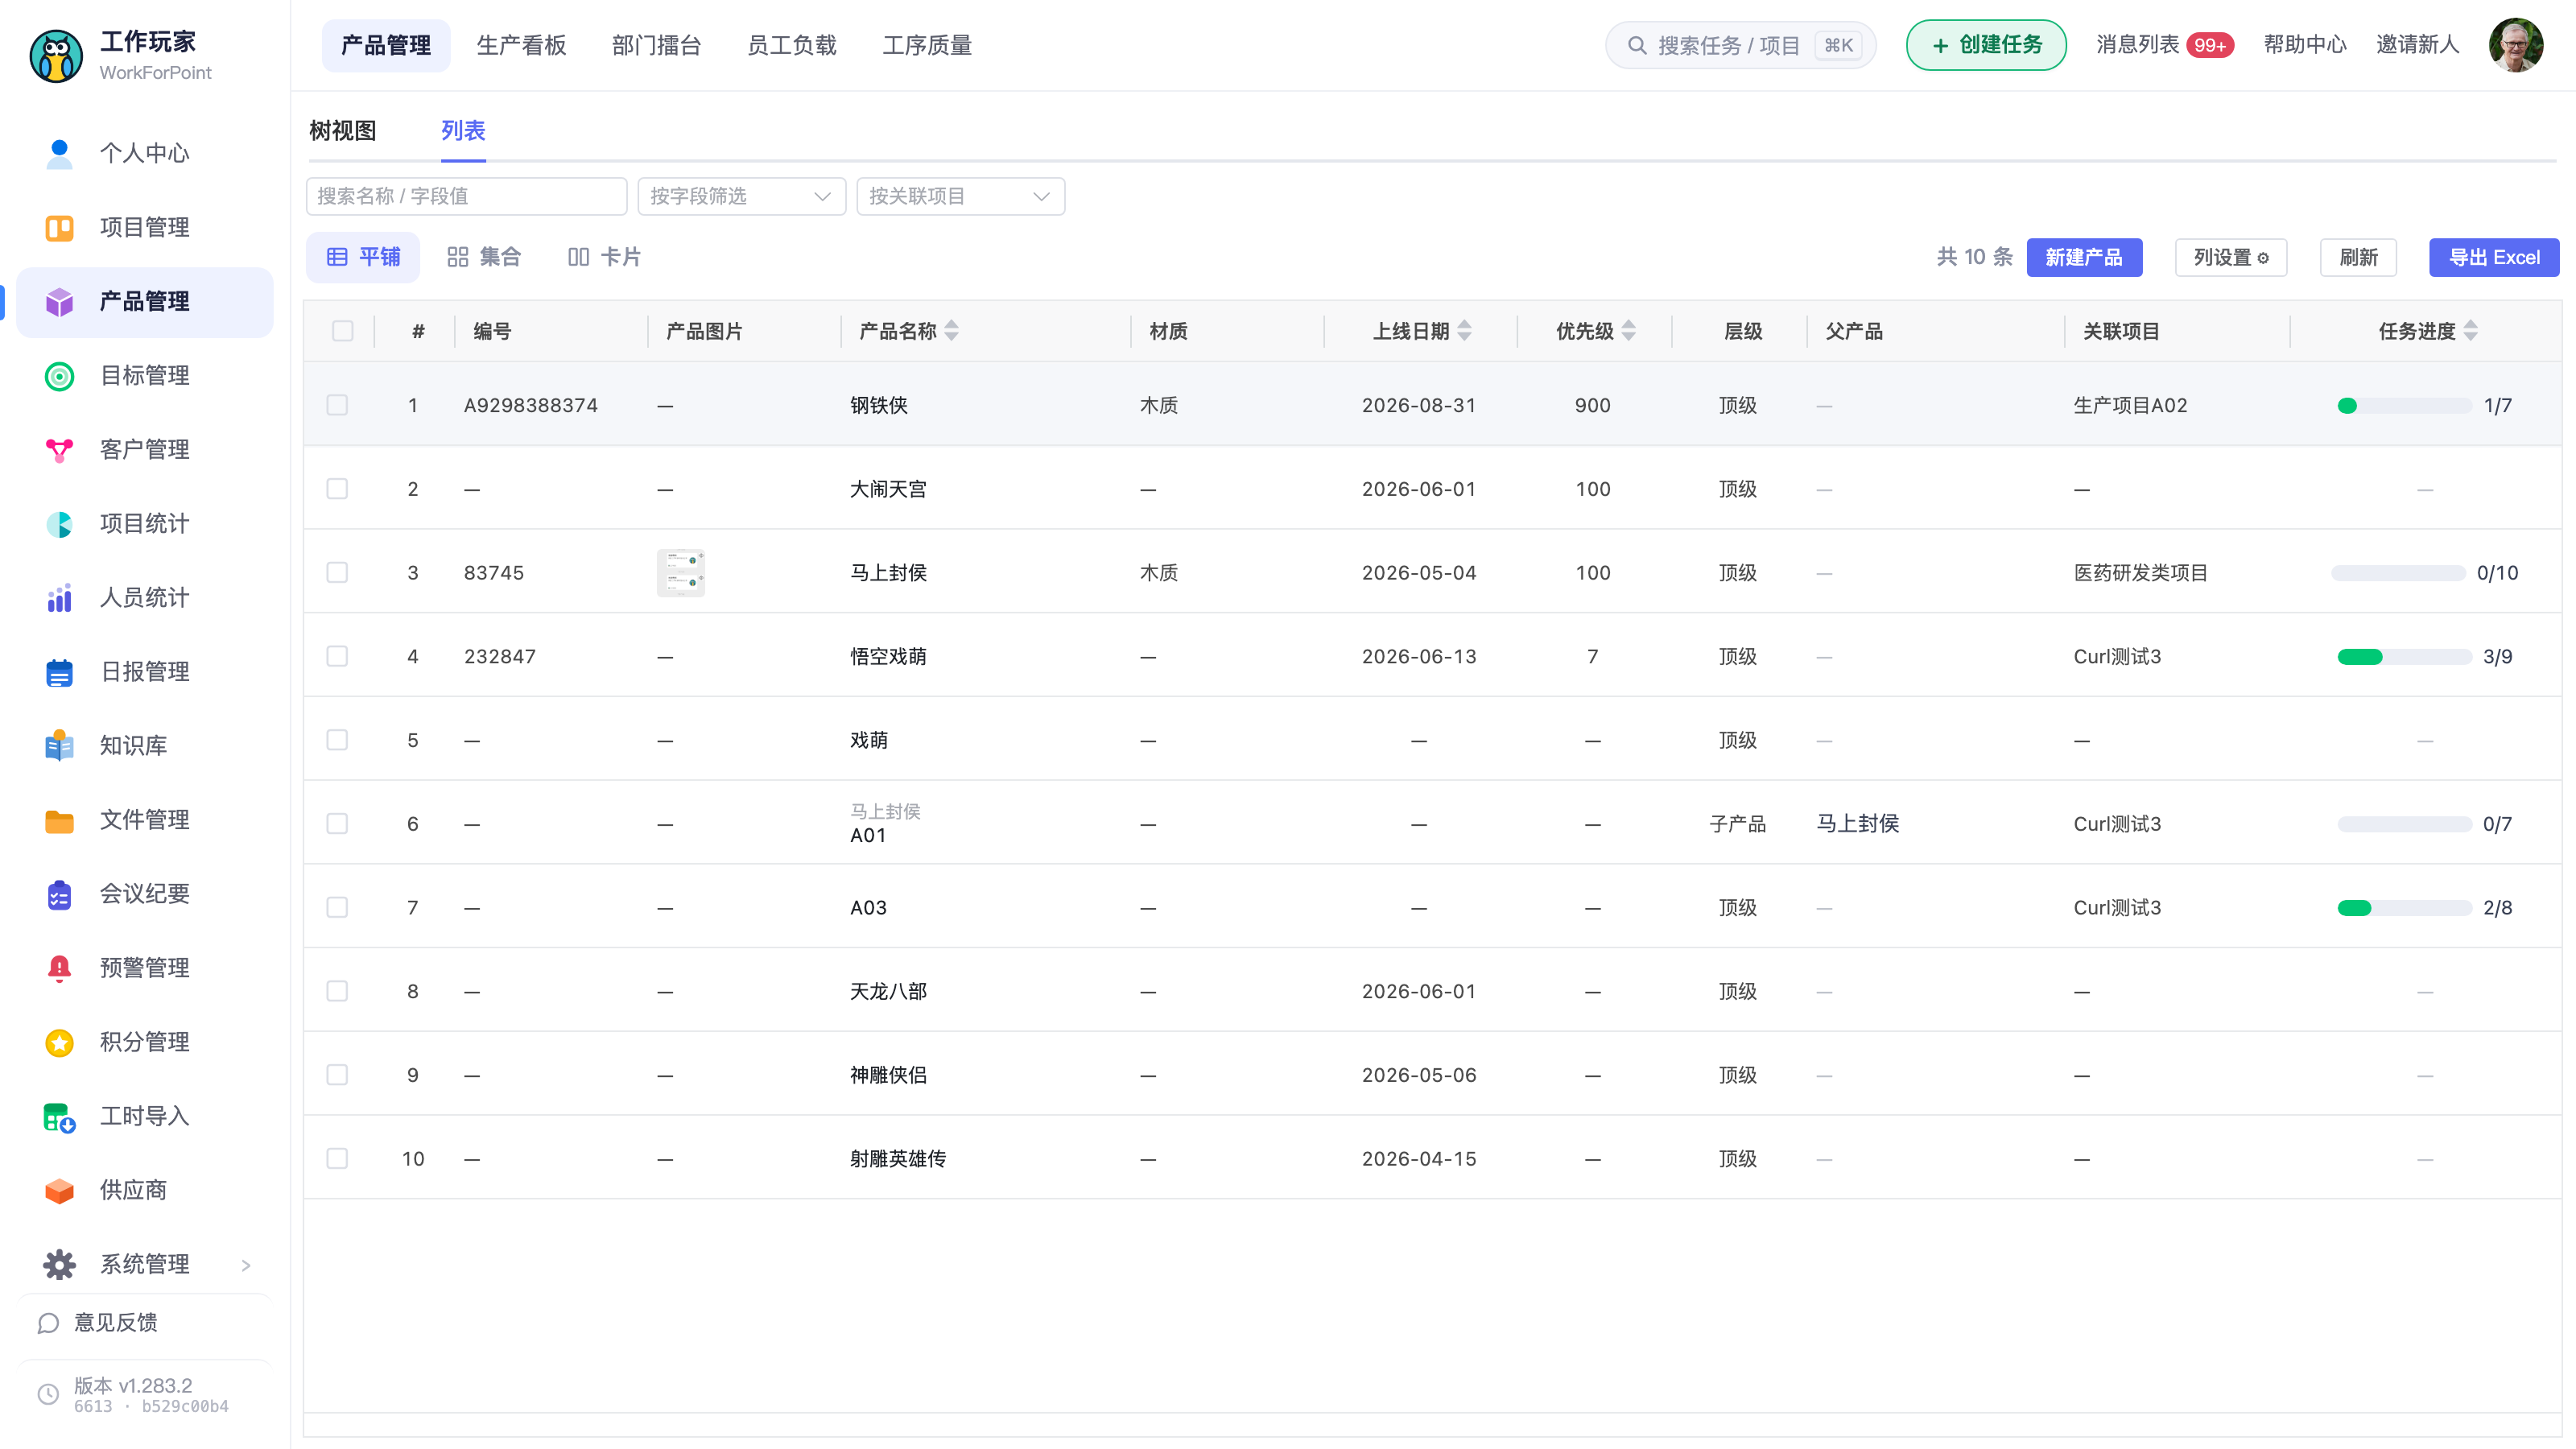Click the 导出 Excel button
The image size is (2576, 1449).
(2494, 257)
